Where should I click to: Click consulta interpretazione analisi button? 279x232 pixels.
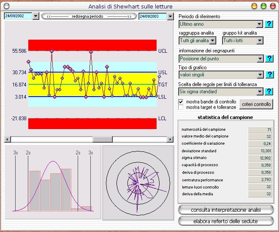pyautogui.click(x=226, y=210)
